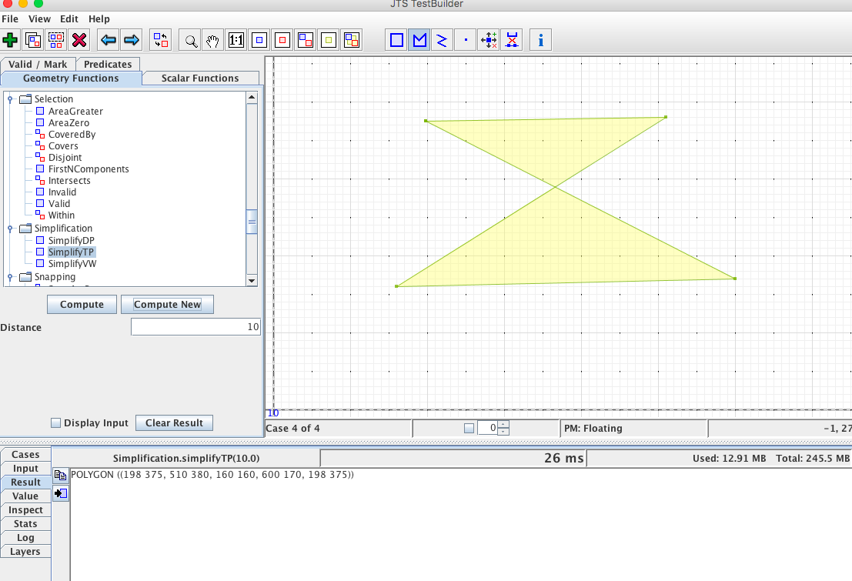Click the green plus new case icon
The width and height of the screenshot is (852, 581).
tap(11, 40)
